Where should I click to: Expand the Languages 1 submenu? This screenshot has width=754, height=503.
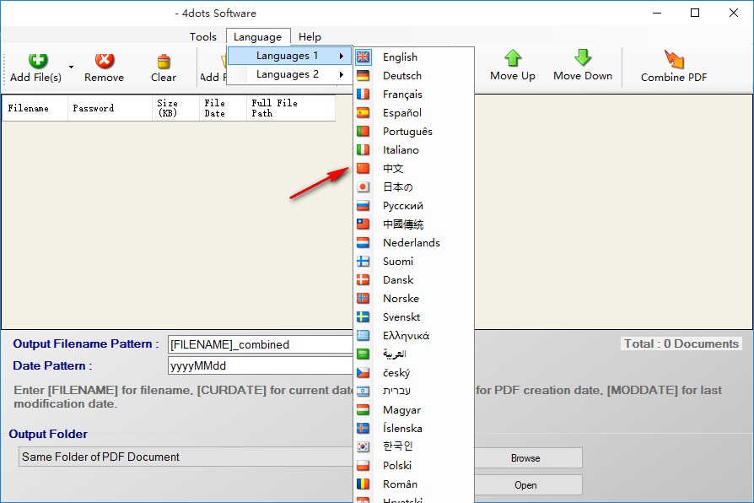click(289, 56)
